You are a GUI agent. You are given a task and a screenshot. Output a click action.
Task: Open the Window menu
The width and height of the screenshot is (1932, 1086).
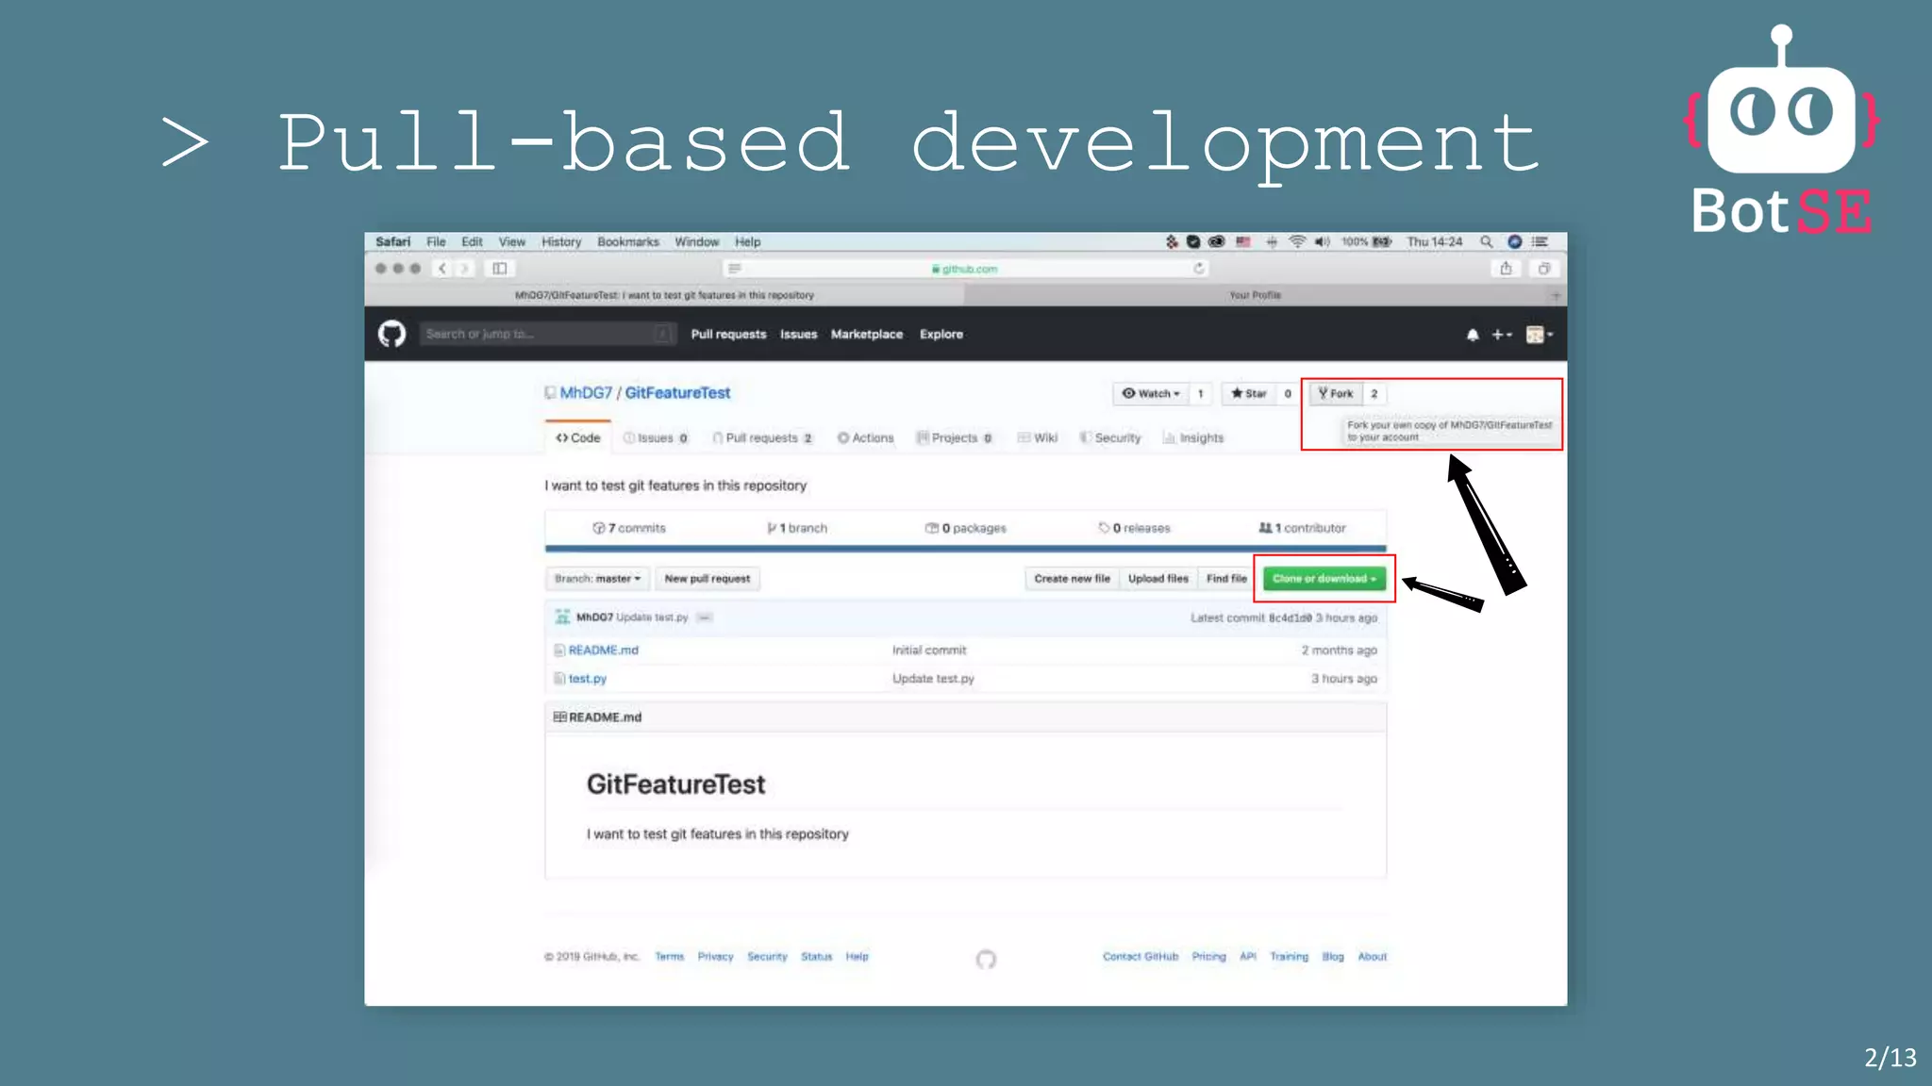[x=697, y=241]
